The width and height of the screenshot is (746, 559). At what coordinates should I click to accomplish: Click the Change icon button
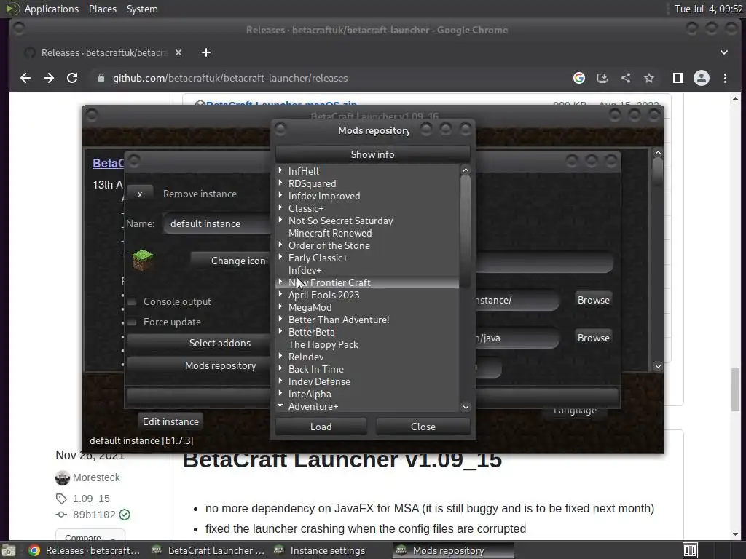click(231, 261)
